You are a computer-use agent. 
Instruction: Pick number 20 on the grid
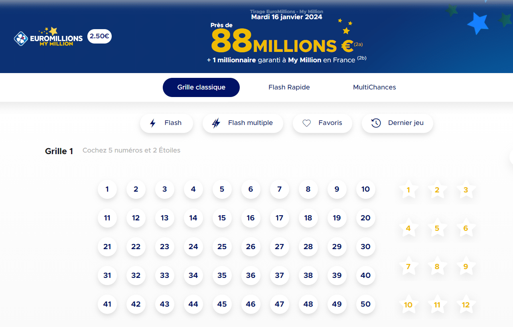click(366, 218)
